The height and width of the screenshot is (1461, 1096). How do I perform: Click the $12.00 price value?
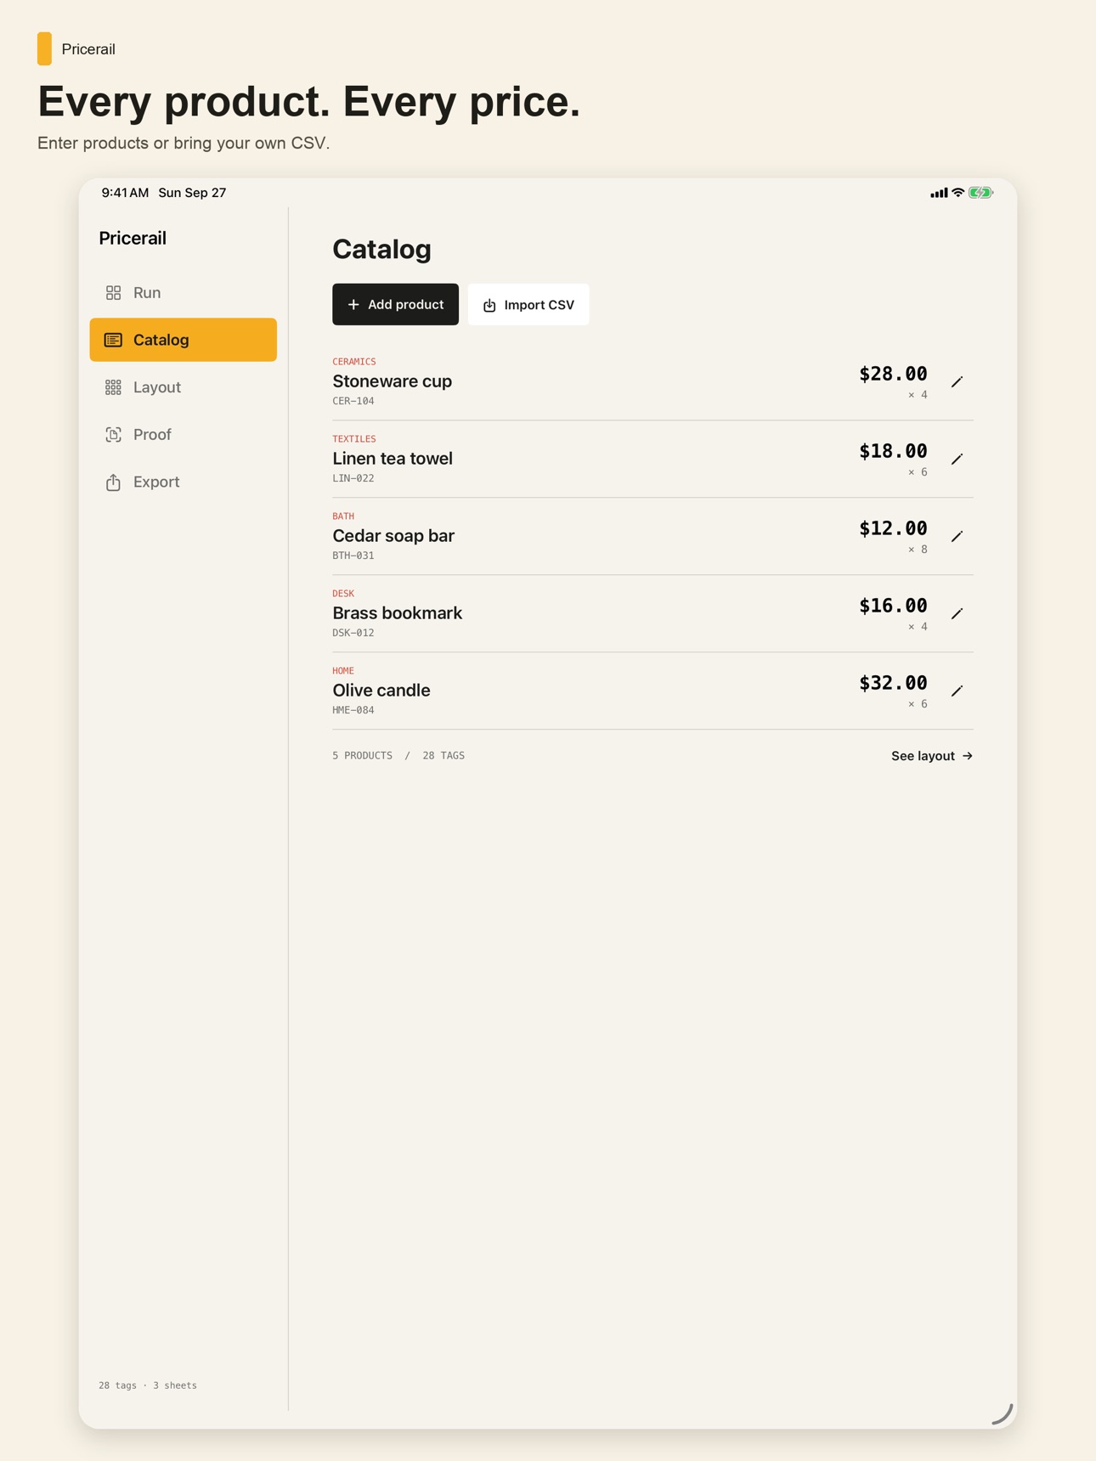coord(893,528)
